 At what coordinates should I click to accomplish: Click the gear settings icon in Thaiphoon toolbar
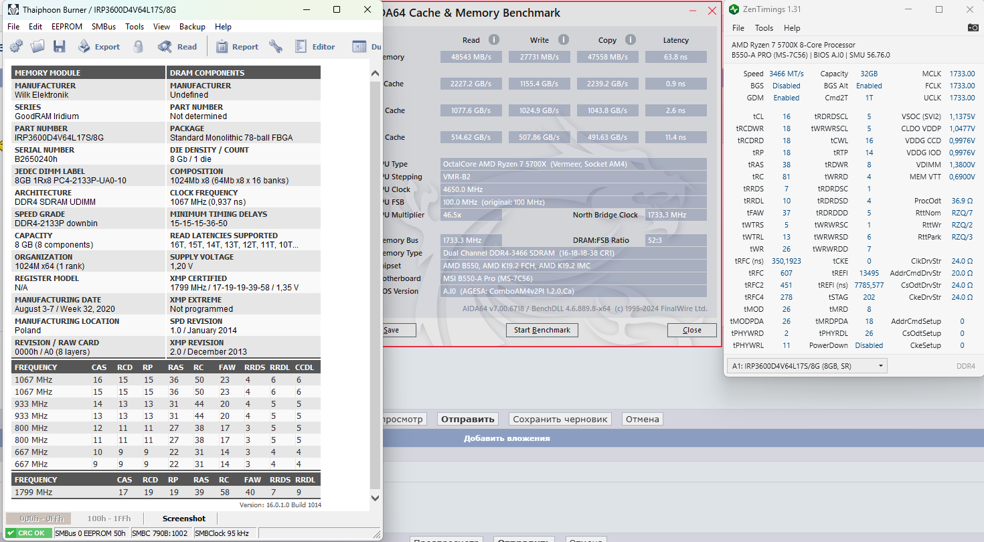(x=16, y=46)
